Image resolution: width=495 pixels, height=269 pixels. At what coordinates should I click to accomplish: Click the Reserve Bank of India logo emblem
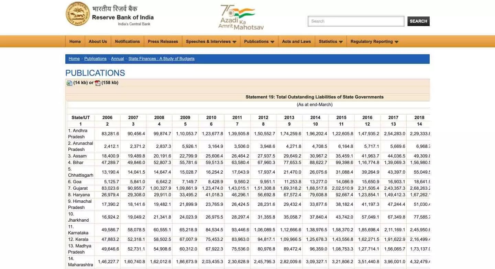click(x=77, y=14)
